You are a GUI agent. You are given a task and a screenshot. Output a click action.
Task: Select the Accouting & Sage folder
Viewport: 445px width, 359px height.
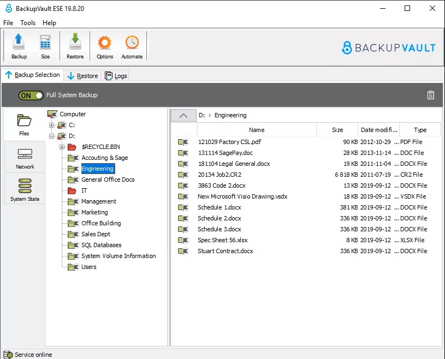coord(105,158)
